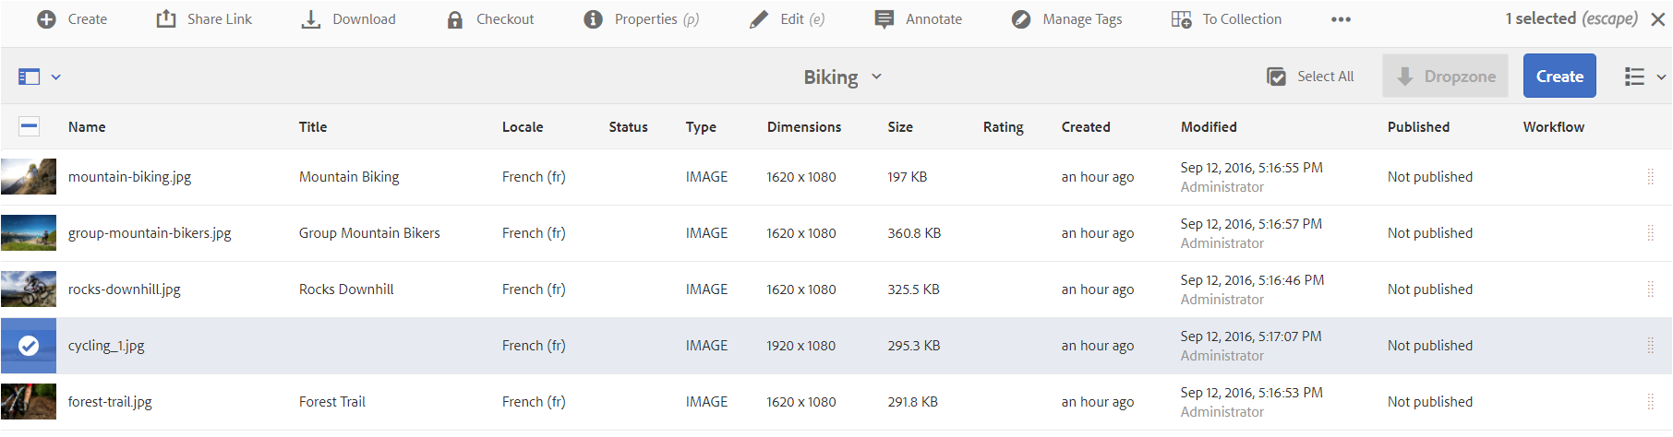The width and height of the screenshot is (1673, 437).
Task: Deselect the cycling_1.jpg row checkmark
Action: (x=29, y=346)
